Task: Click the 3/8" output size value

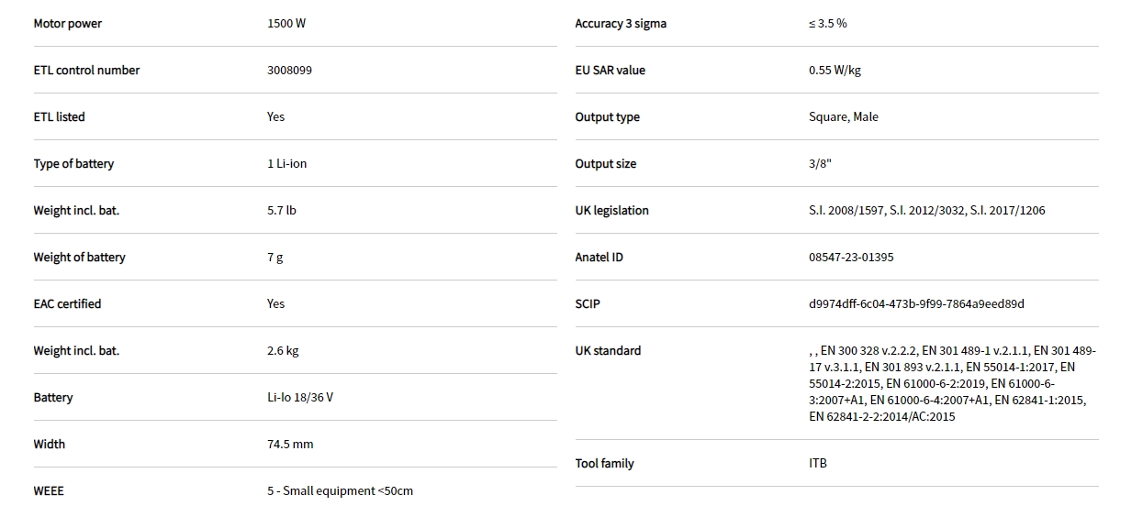Action: (820, 164)
